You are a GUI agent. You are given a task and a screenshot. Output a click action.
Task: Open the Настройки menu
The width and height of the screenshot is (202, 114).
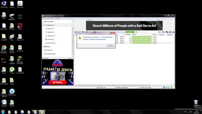(x=50, y=18)
